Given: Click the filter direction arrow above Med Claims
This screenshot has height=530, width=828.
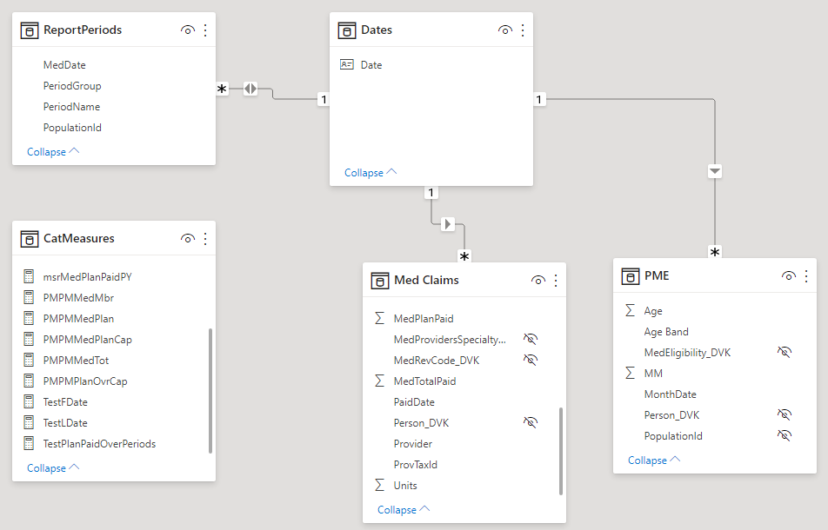Looking at the screenshot, I should [x=448, y=224].
